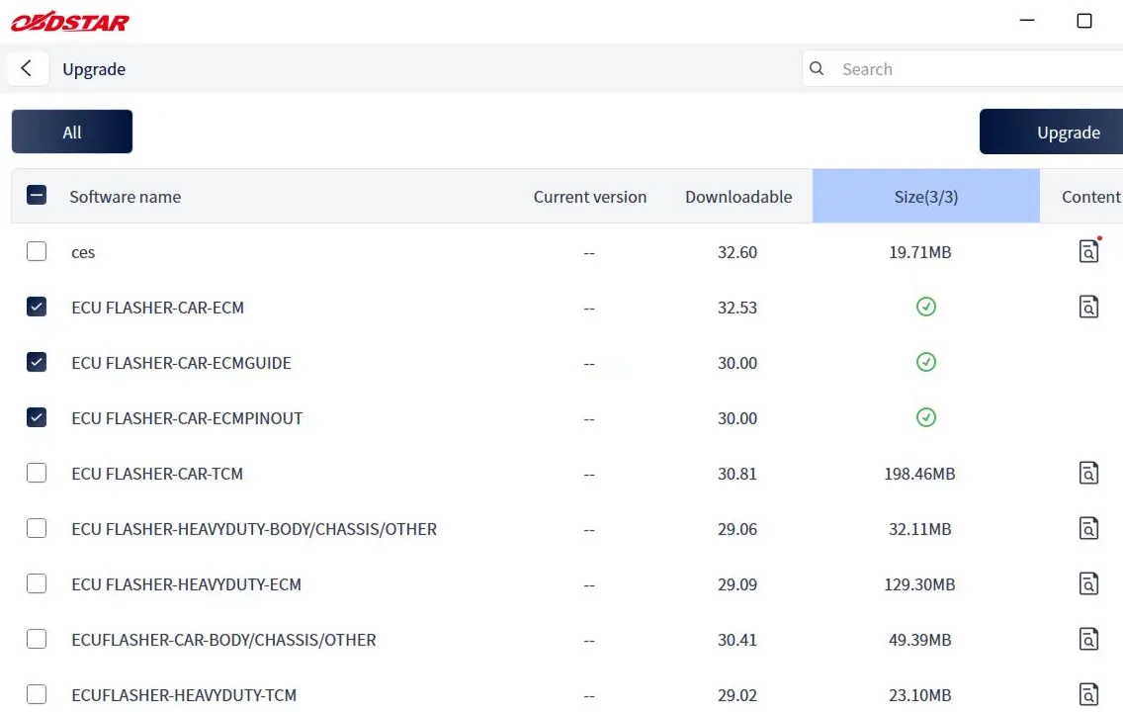Click the Content column header
1123x712 pixels.
tap(1090, 197)
